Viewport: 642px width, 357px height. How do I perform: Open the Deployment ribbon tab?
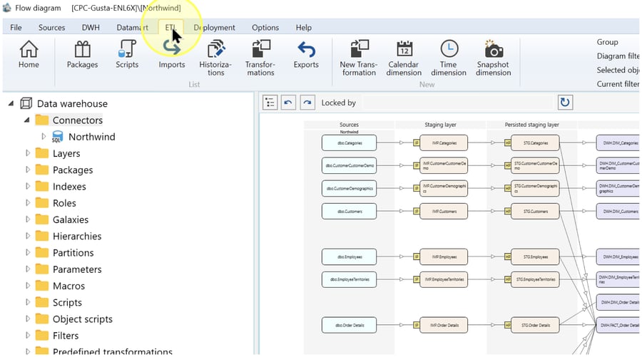(x=214, y=27)
